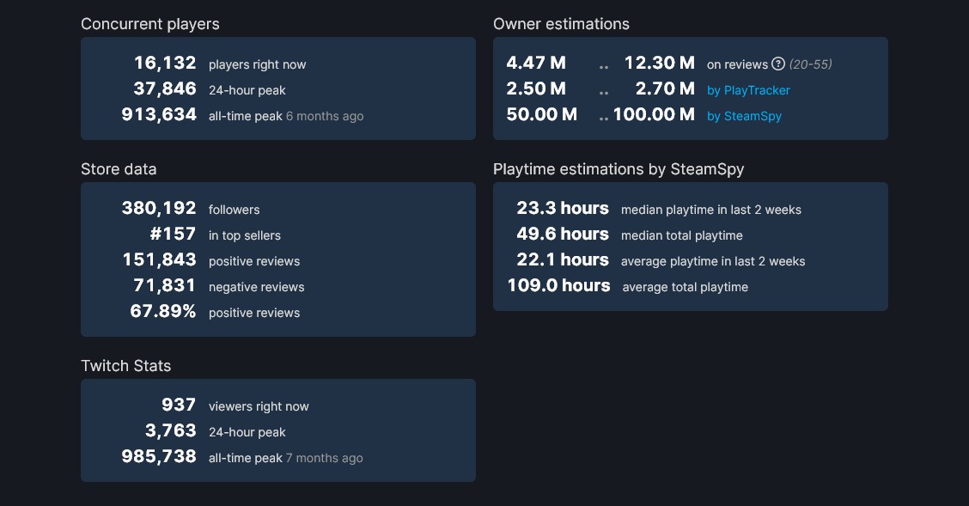969x506 pixels.
Task: Click the Concurrent players section heading
Action: (x=150, y=24)
